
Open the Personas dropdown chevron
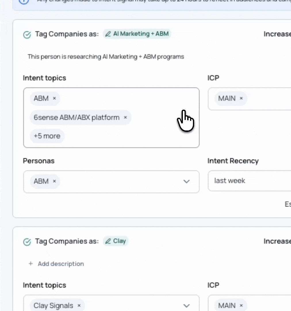tap(186, 181)
